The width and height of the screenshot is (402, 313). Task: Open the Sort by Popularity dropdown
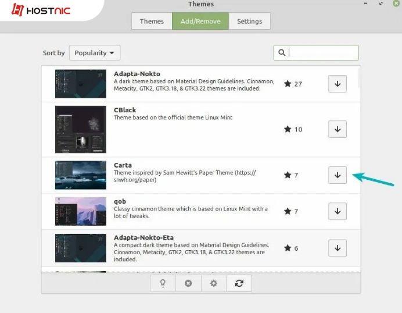point(95,53)
